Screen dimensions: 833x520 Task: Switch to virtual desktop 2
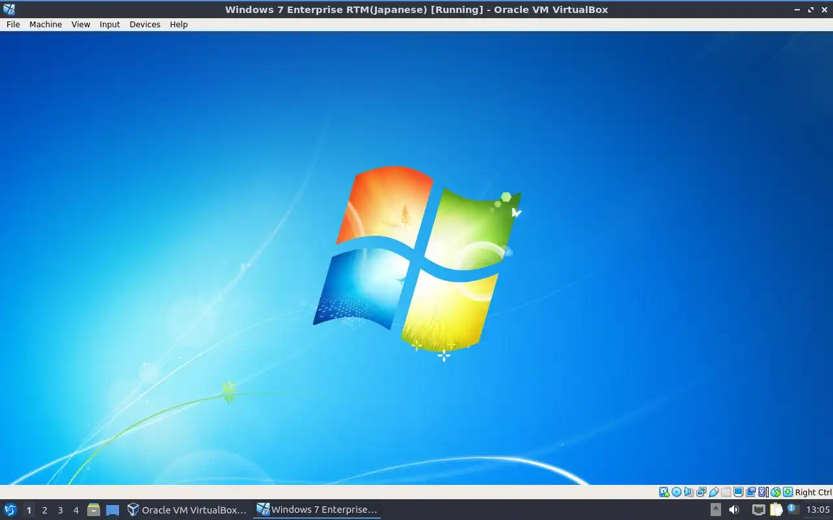[44, 510]
